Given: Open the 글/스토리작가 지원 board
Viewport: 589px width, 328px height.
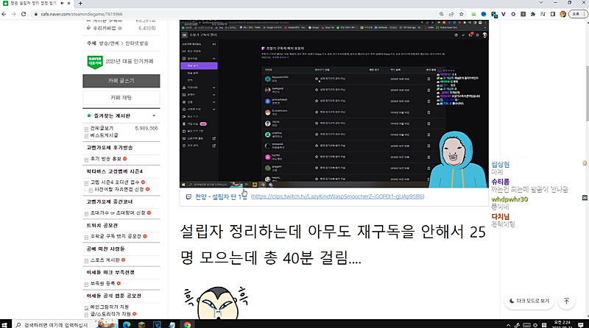Looking at the screenshot, I should 110,314.
